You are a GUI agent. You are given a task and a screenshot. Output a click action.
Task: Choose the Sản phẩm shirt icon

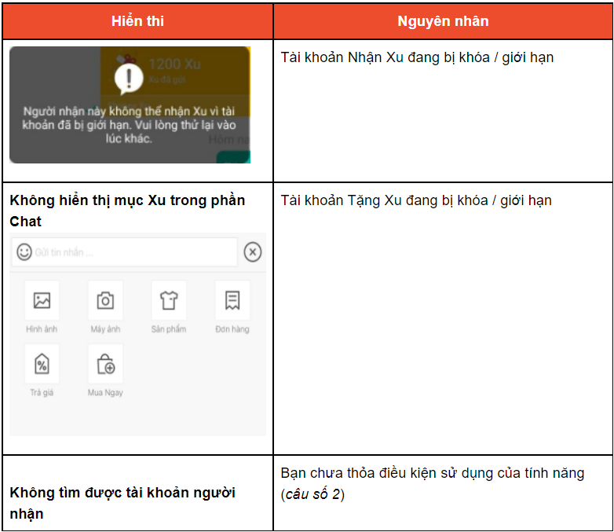click(x=169, y=300)
